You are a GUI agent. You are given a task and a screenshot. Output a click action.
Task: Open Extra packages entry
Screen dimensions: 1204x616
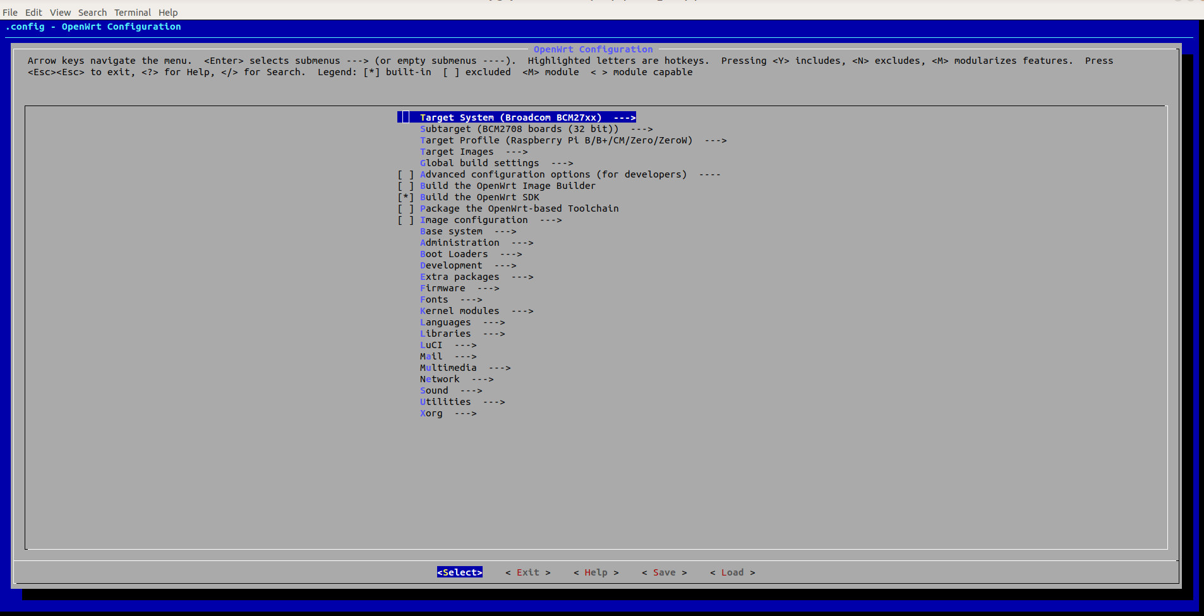coord(477,277)
